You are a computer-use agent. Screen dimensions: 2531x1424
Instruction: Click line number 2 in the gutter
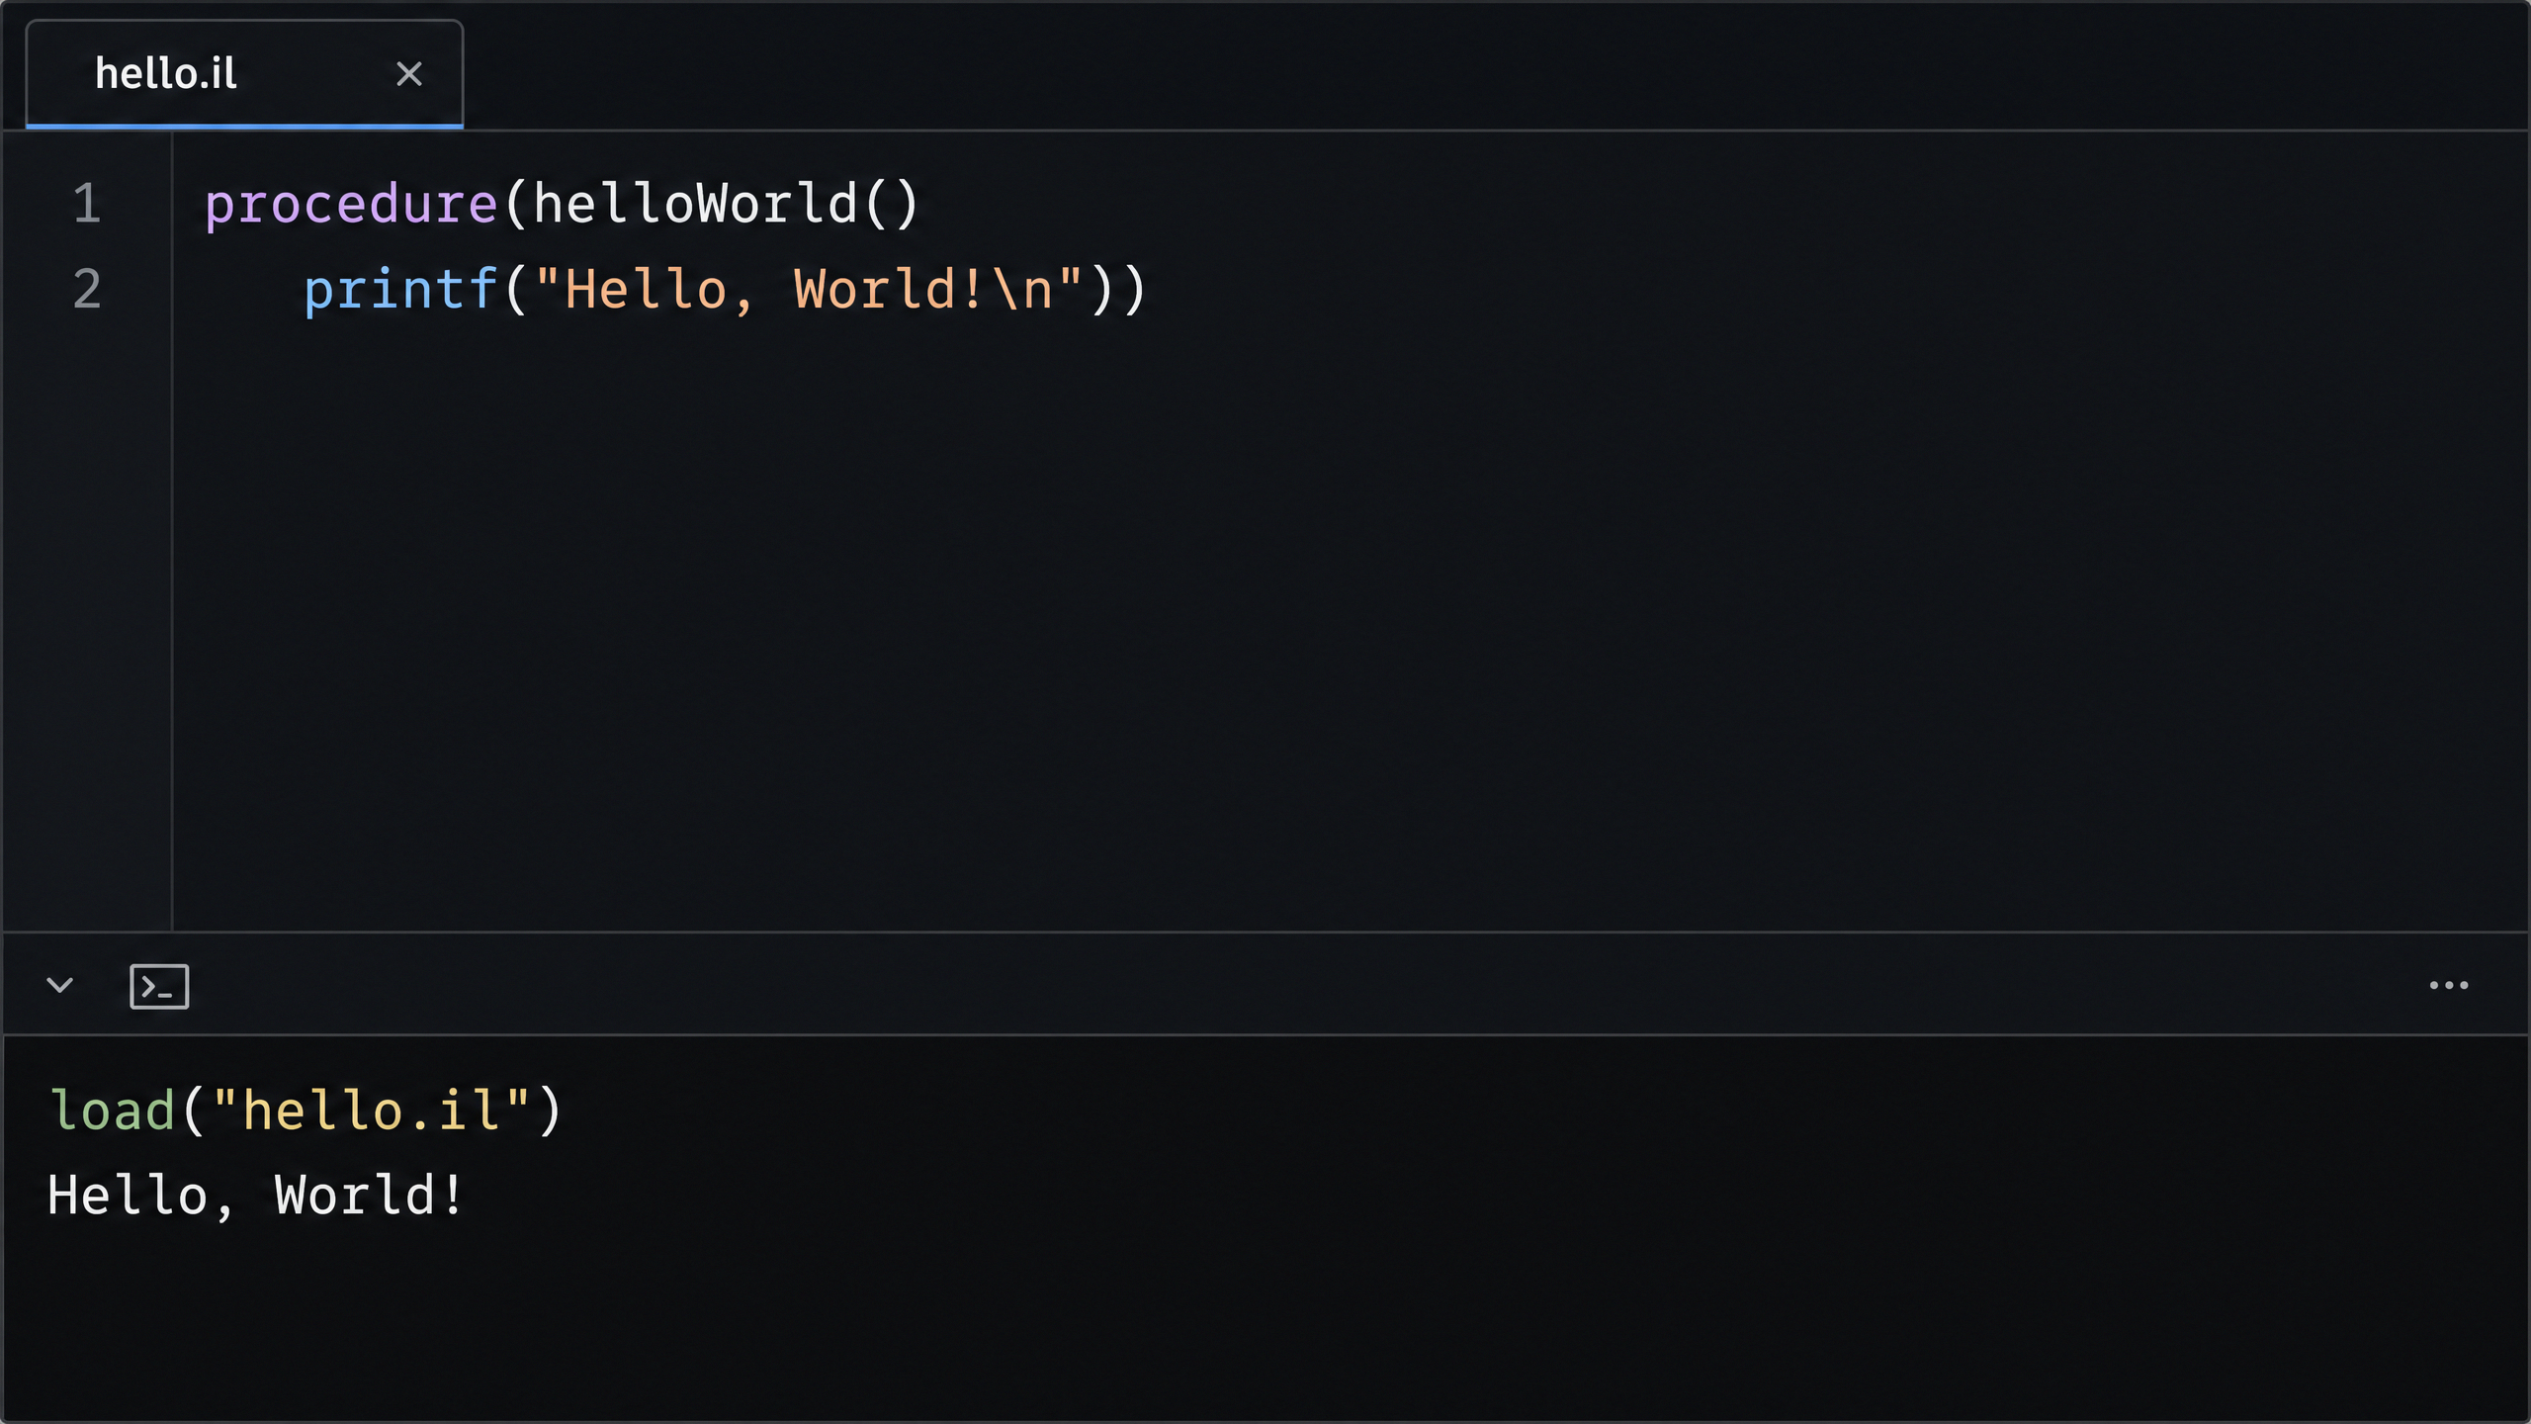click(x=87, y=290)
